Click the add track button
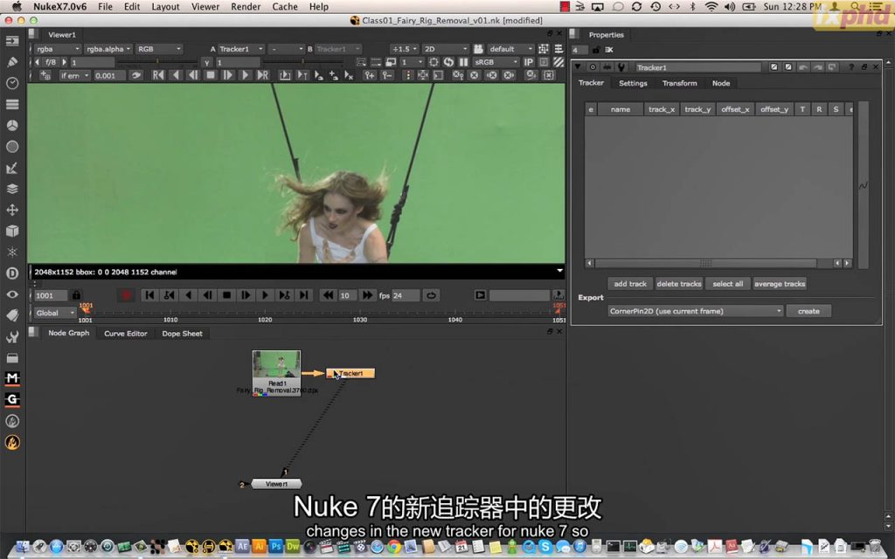 coord(630,284)
